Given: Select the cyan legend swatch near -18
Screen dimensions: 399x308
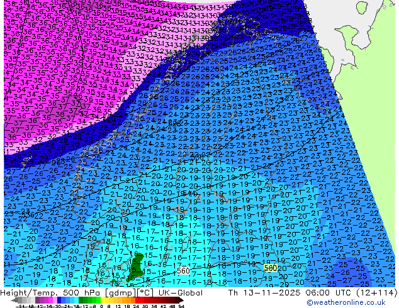Looking at the screenshot, I should pyautogui.click(x=76, y=300).
